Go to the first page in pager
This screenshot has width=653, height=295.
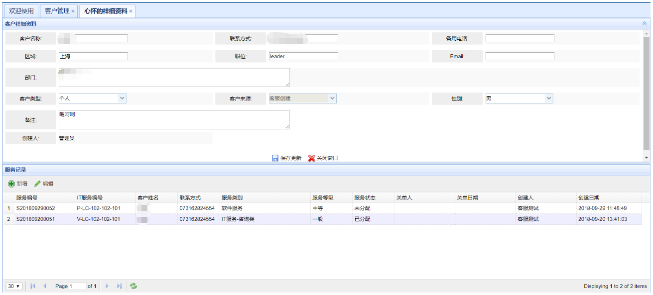pos(33,286)
